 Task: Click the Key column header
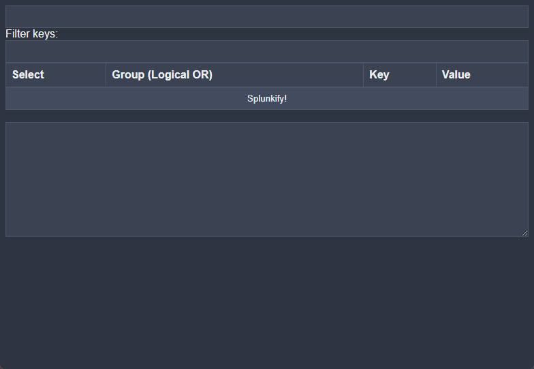point(379,75)
